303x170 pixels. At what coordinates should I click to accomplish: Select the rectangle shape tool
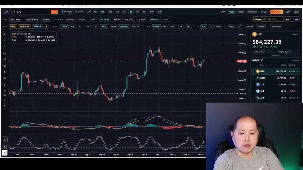pos(5,66)
